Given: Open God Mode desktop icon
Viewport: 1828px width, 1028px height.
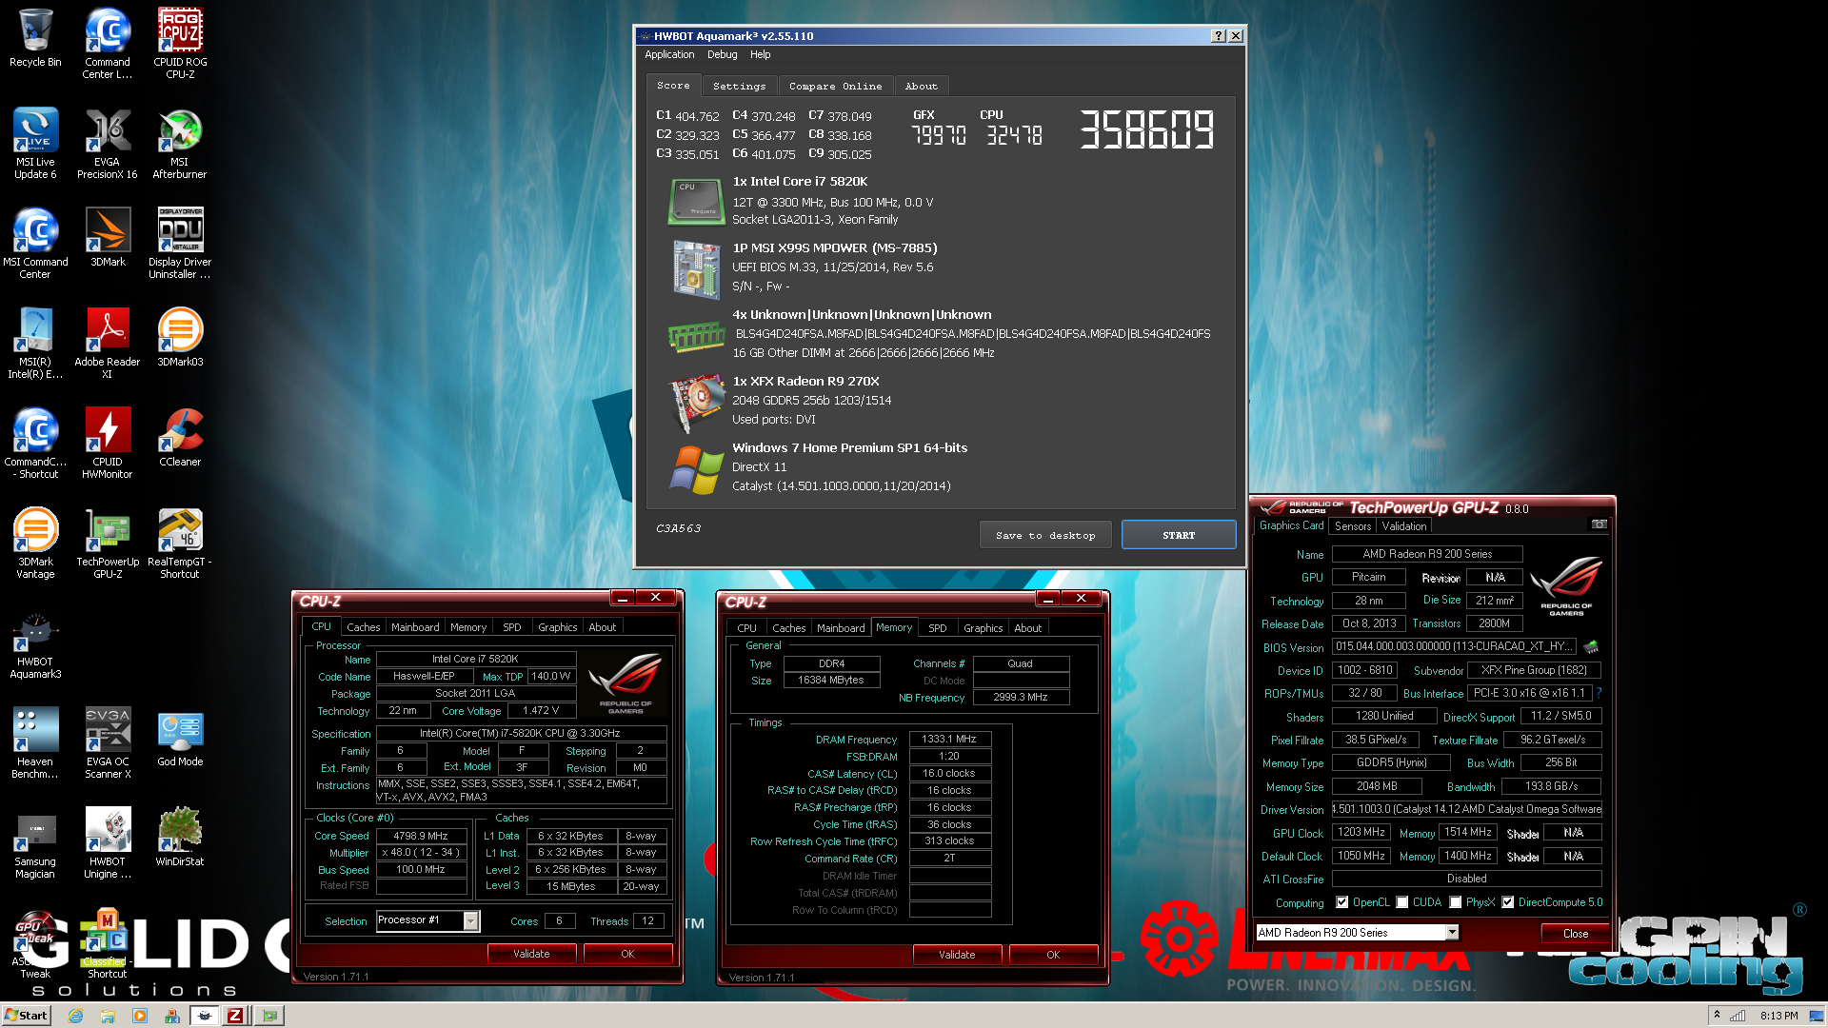Looking at the screenshot, I should pyautogui.click(x=180, y=738).
